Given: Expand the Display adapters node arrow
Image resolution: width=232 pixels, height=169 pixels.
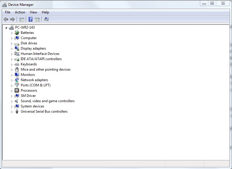Looking at the screenshot, I should tap(12, 49).
